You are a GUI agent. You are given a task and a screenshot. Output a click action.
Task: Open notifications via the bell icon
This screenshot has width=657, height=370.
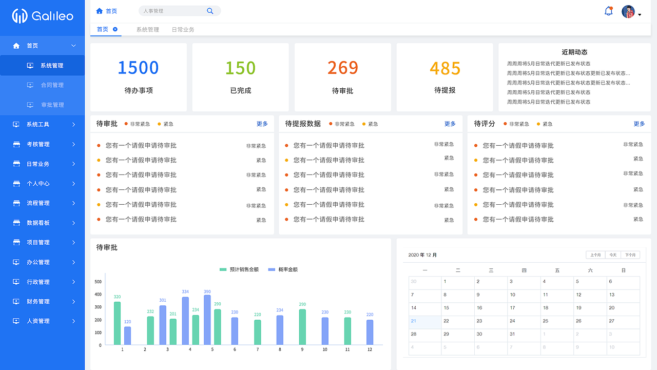[x=609, y=11]
